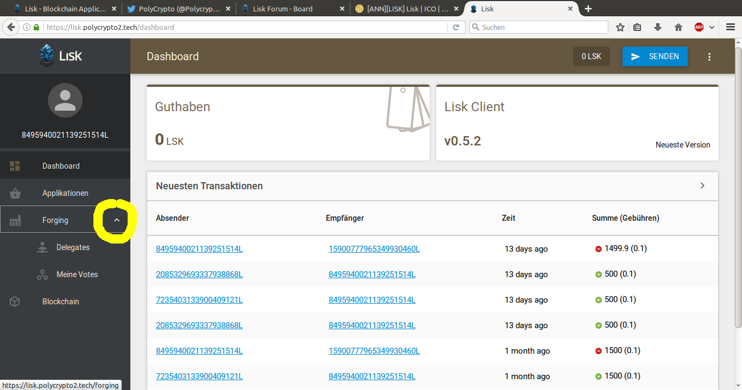This screenshot has height=390, width=742.
Task: Reload the page with refresh icon
Action: point(456,27)
